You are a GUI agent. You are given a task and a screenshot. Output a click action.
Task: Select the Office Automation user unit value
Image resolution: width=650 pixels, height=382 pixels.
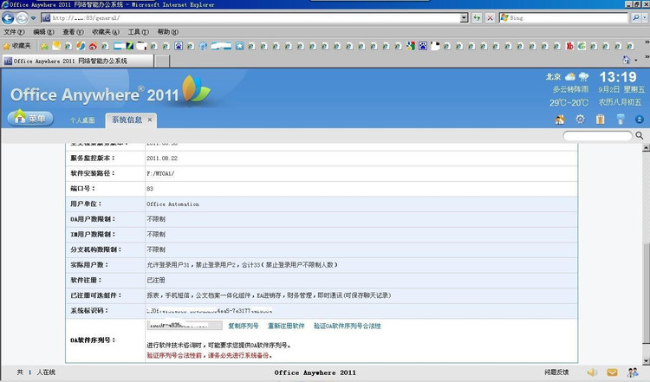coord(172,204)
